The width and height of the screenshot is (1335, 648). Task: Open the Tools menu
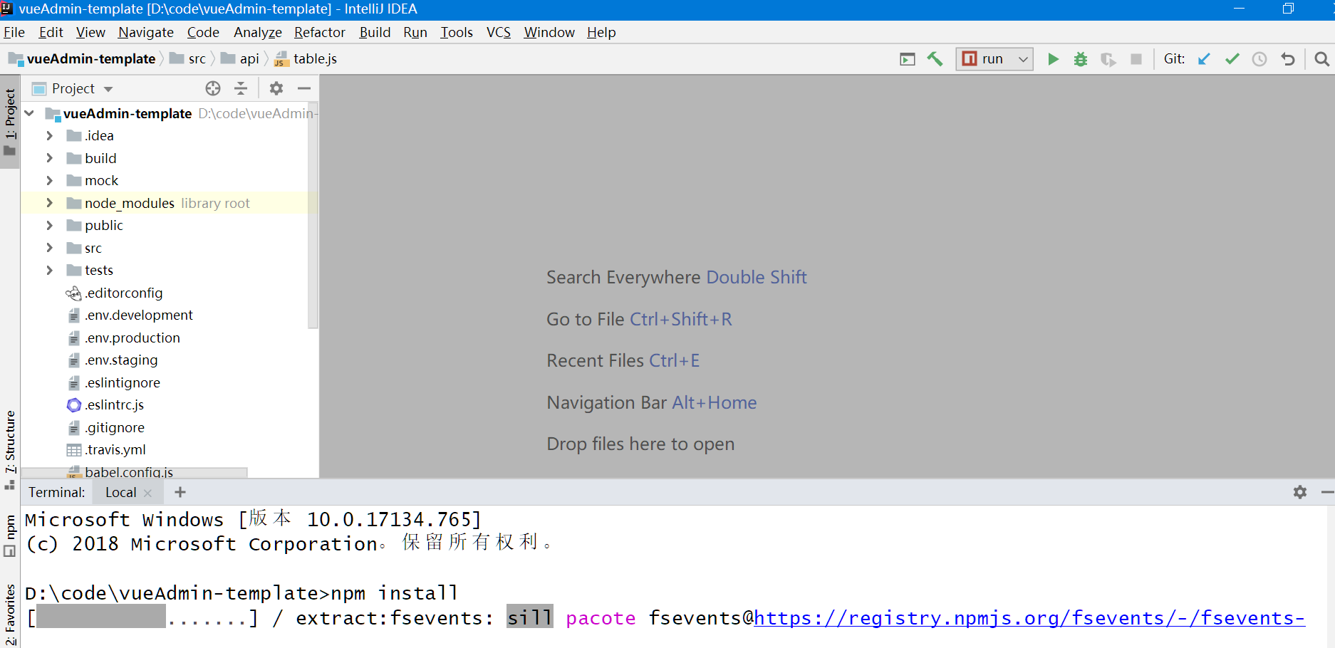coord(457,33)
